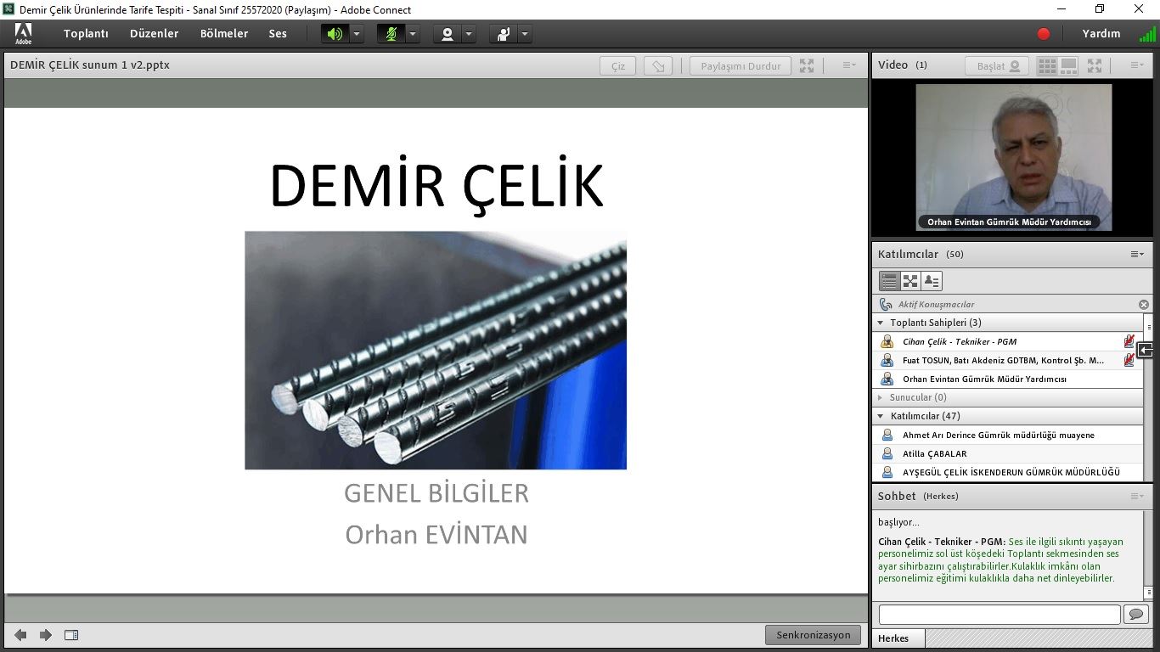Click the Senkronizasyon button

pyautogui.click(x=813, y=635)
